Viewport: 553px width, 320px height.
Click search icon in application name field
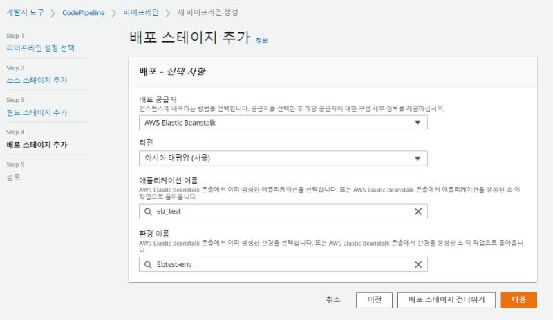coord(147,212)
